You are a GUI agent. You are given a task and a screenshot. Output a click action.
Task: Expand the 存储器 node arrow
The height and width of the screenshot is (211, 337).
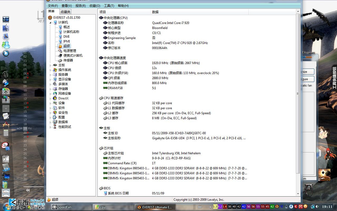(51, 89)
